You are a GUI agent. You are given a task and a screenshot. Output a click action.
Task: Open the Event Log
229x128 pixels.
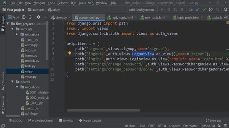(x=214, y=121)
